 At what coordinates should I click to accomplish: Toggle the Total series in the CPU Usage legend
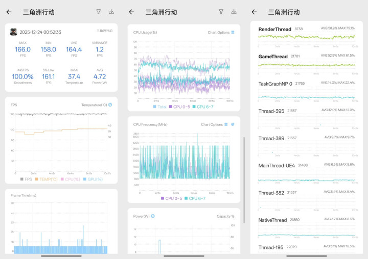pos(160,107)
